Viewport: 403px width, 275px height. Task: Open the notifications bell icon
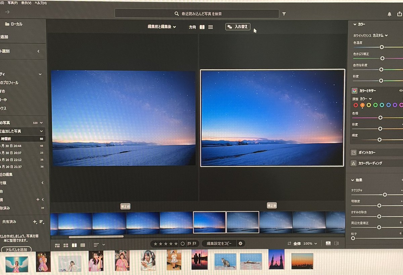click(x=390, y=14)
